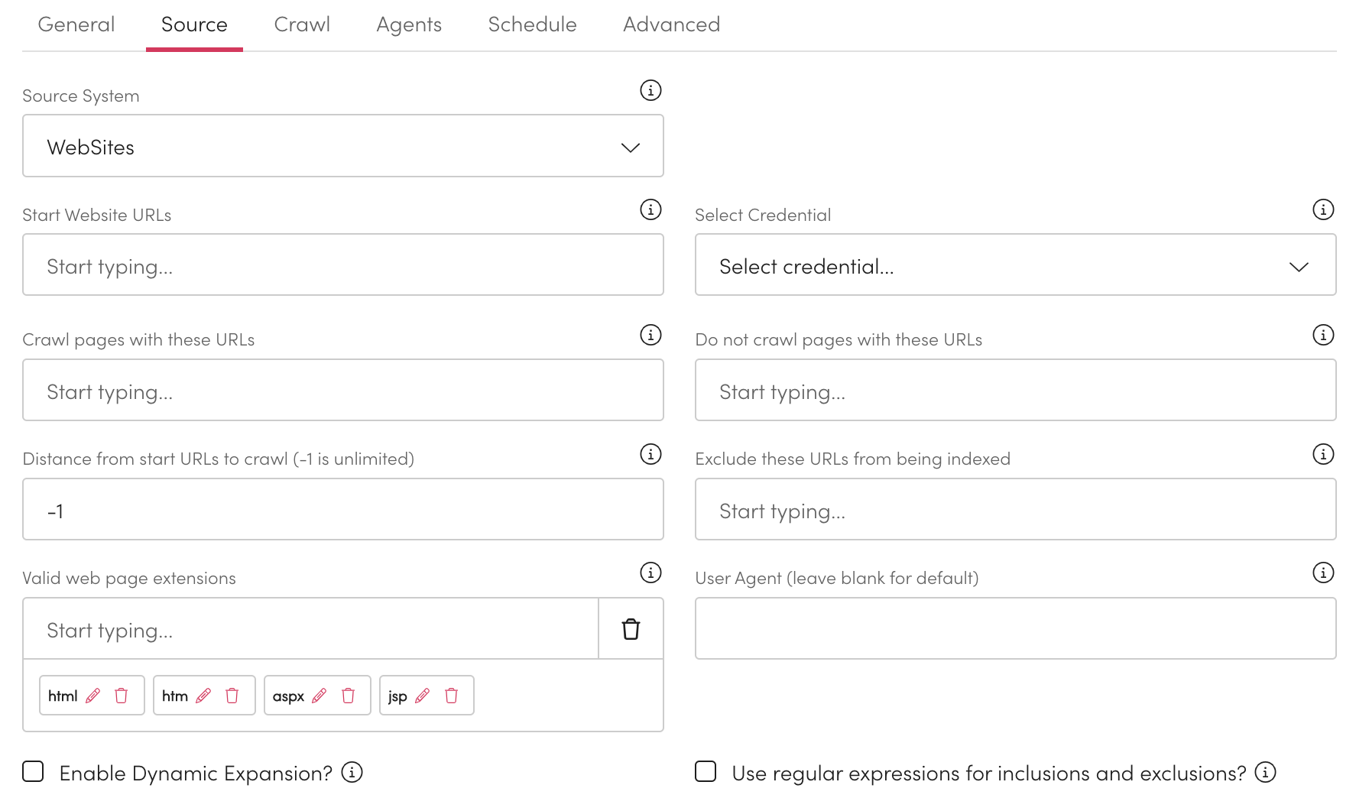Image resolution: width=1356 pixels, height=798 pixels.
Task: Click the Start Website URLs input field
Action: (x=342, y=265)
